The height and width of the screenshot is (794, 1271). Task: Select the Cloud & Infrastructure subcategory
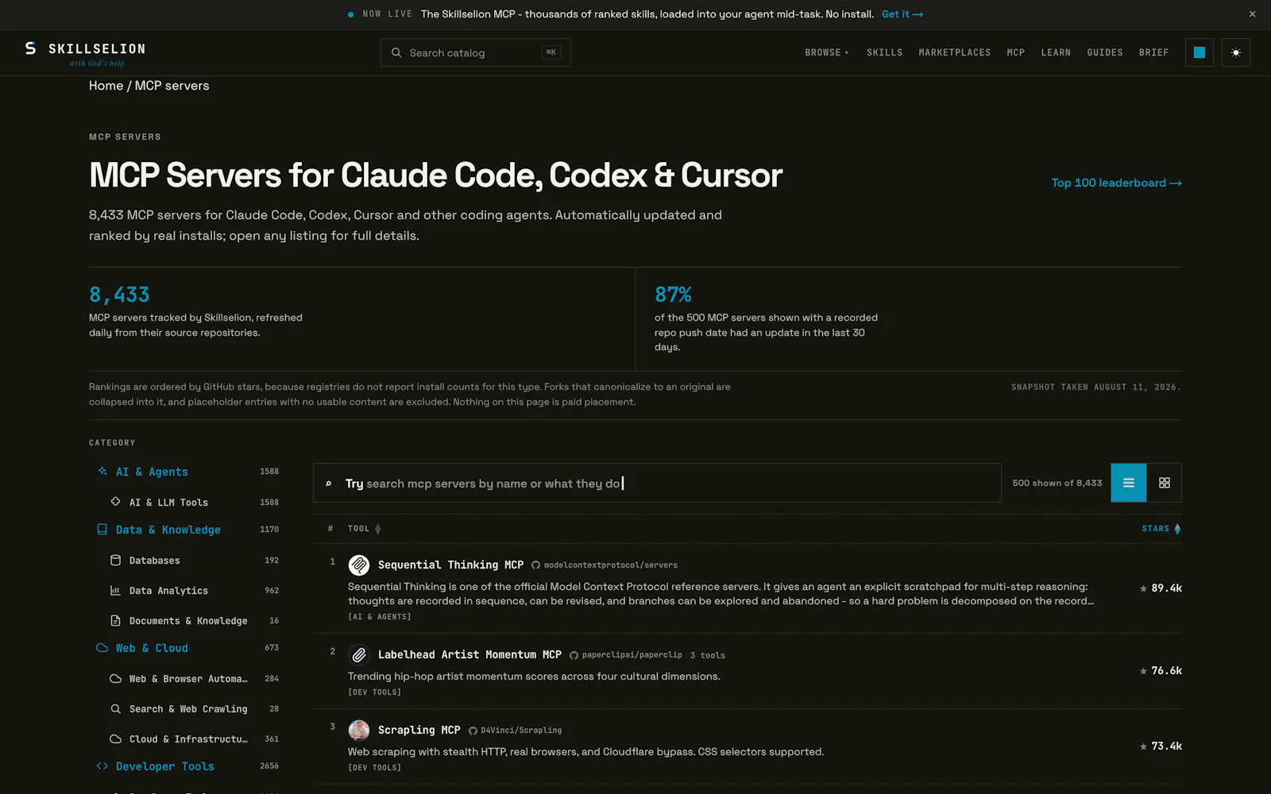[x=188, y=739]
